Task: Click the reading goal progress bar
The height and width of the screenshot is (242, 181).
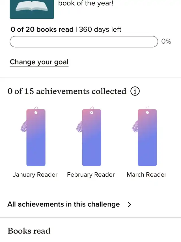Action: 84,42
